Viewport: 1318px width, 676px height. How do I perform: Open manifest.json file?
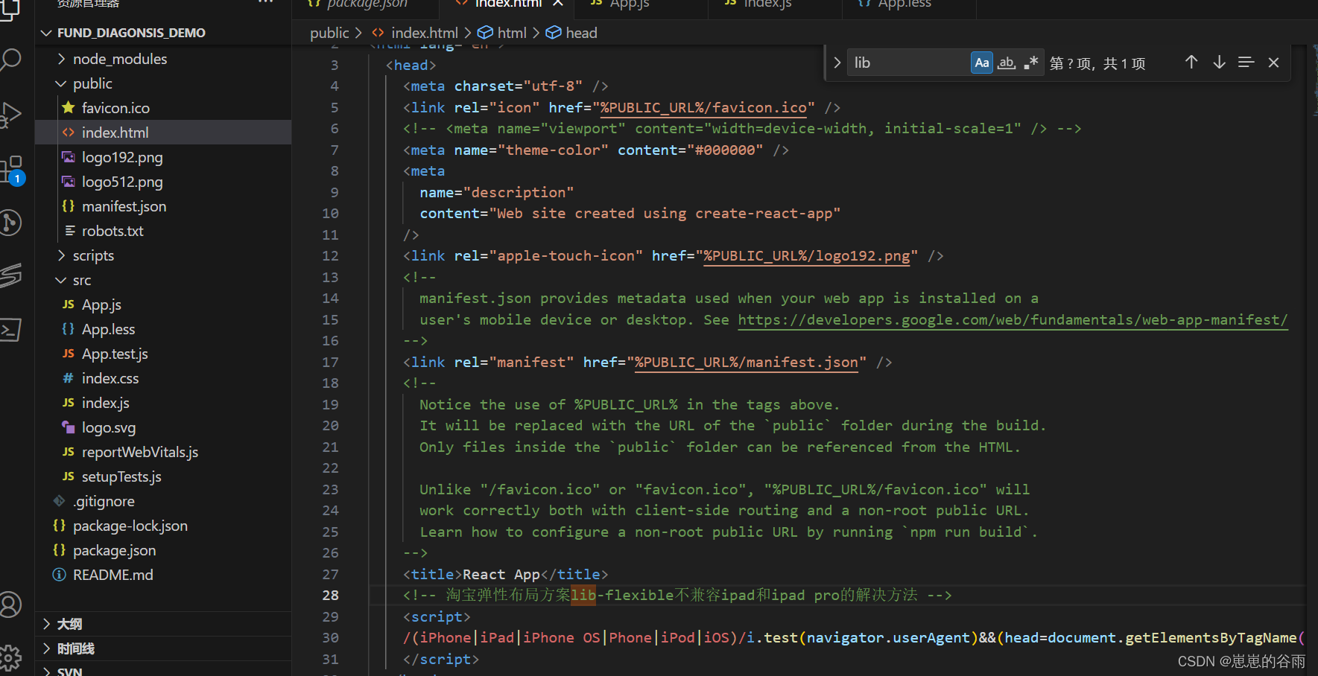(x=124, y=206)
